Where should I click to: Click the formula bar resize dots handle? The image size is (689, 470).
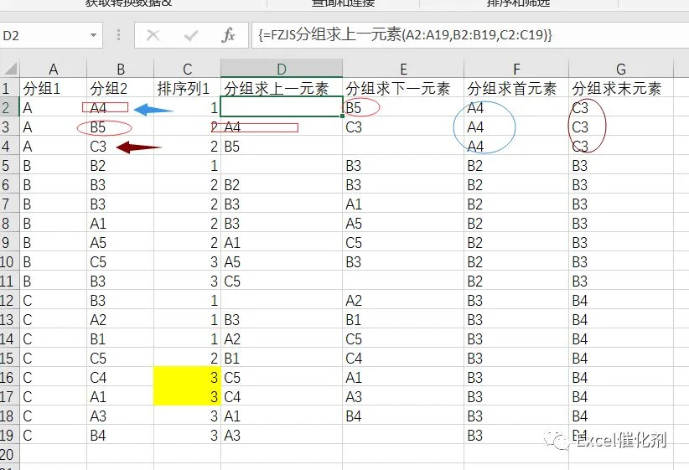click(x=118, y=35)
